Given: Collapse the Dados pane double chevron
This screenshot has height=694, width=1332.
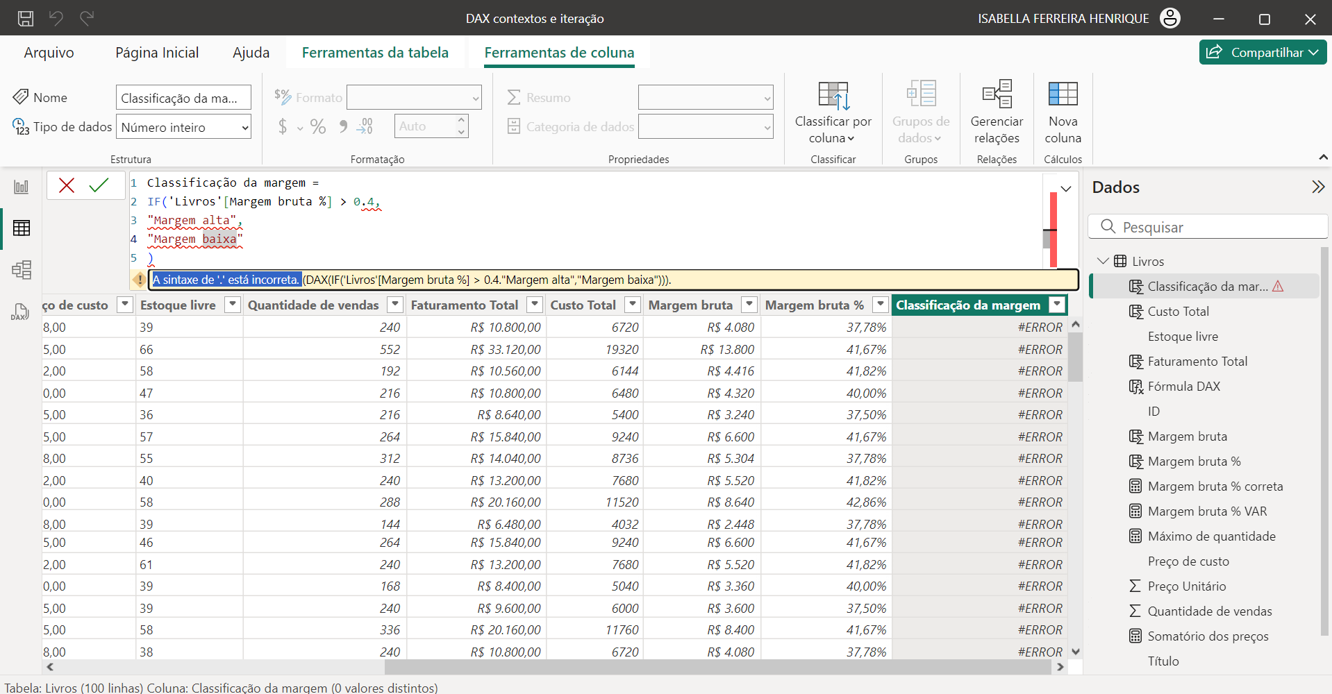Looking at the screenshot, I should (1317, 187).
